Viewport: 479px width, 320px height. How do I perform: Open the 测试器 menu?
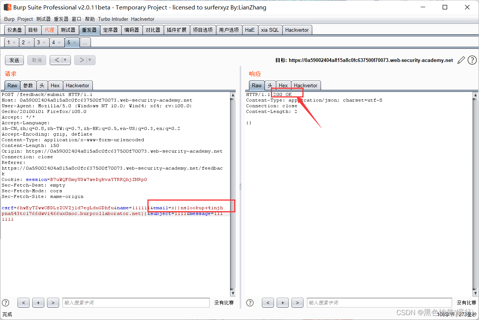tap(43, 19)
